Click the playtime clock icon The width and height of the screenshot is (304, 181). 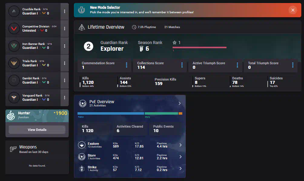pyautogui.click(x=134, y=27)
